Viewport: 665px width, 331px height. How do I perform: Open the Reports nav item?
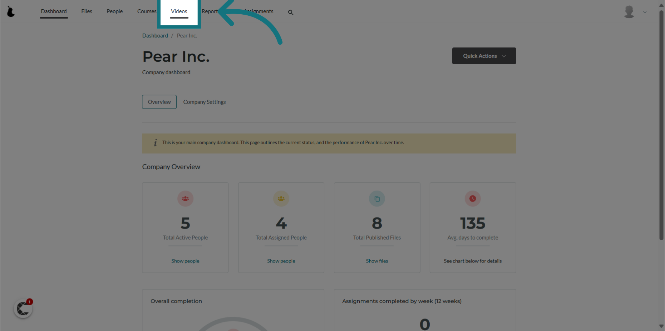click(x=210, y=11)
